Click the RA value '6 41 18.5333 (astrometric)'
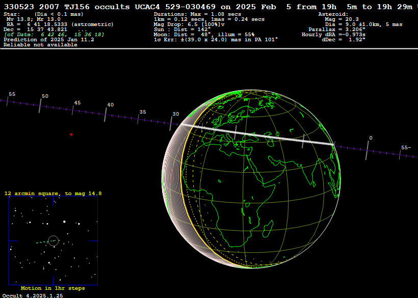This screenshot has height=298, width=418. (70, 24)
